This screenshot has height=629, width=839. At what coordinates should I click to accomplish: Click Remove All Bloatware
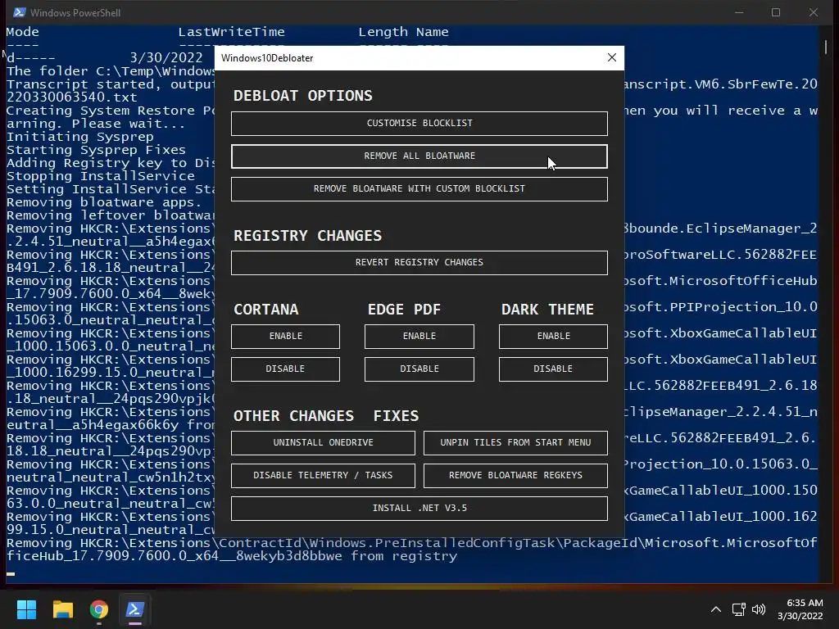pyautogui.click(x=419, y=156)
